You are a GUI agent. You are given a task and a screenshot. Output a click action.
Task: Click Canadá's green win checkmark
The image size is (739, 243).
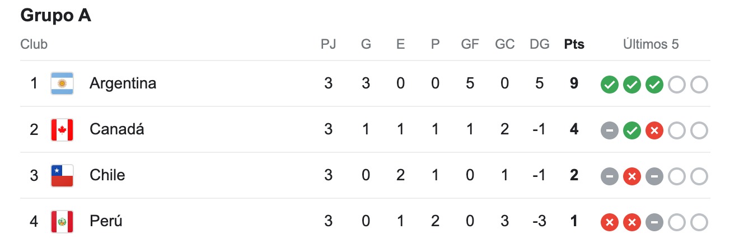[x=632, y=131]
